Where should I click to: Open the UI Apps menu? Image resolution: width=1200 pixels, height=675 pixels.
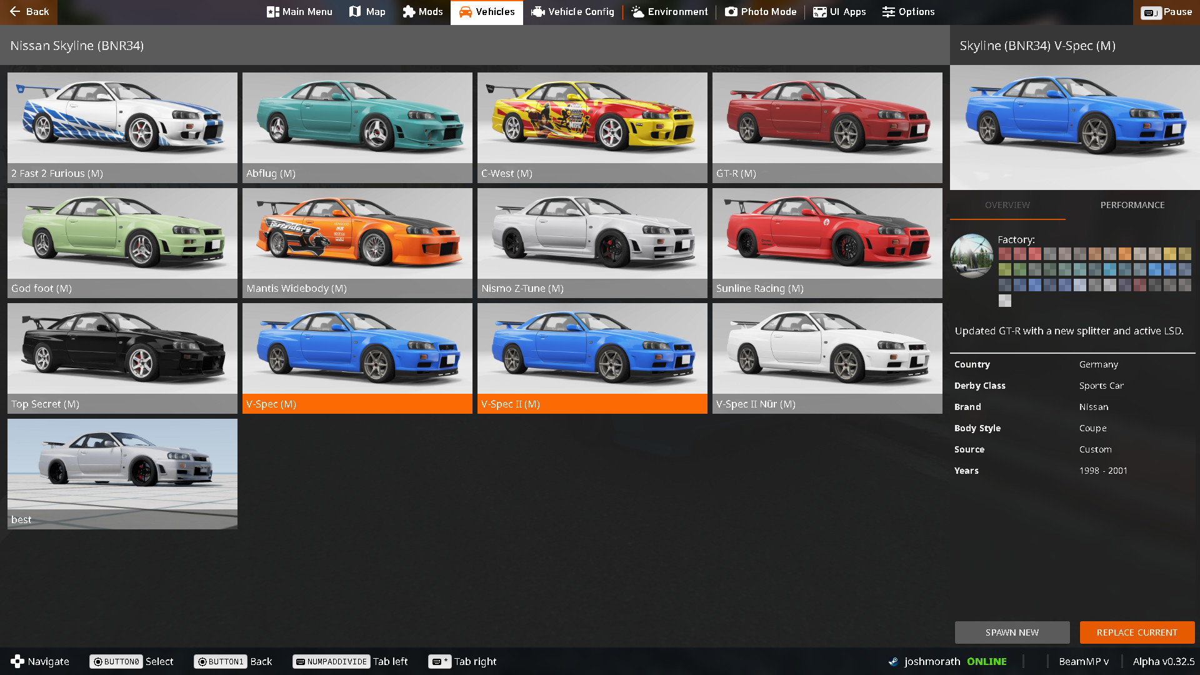(839, 12)
